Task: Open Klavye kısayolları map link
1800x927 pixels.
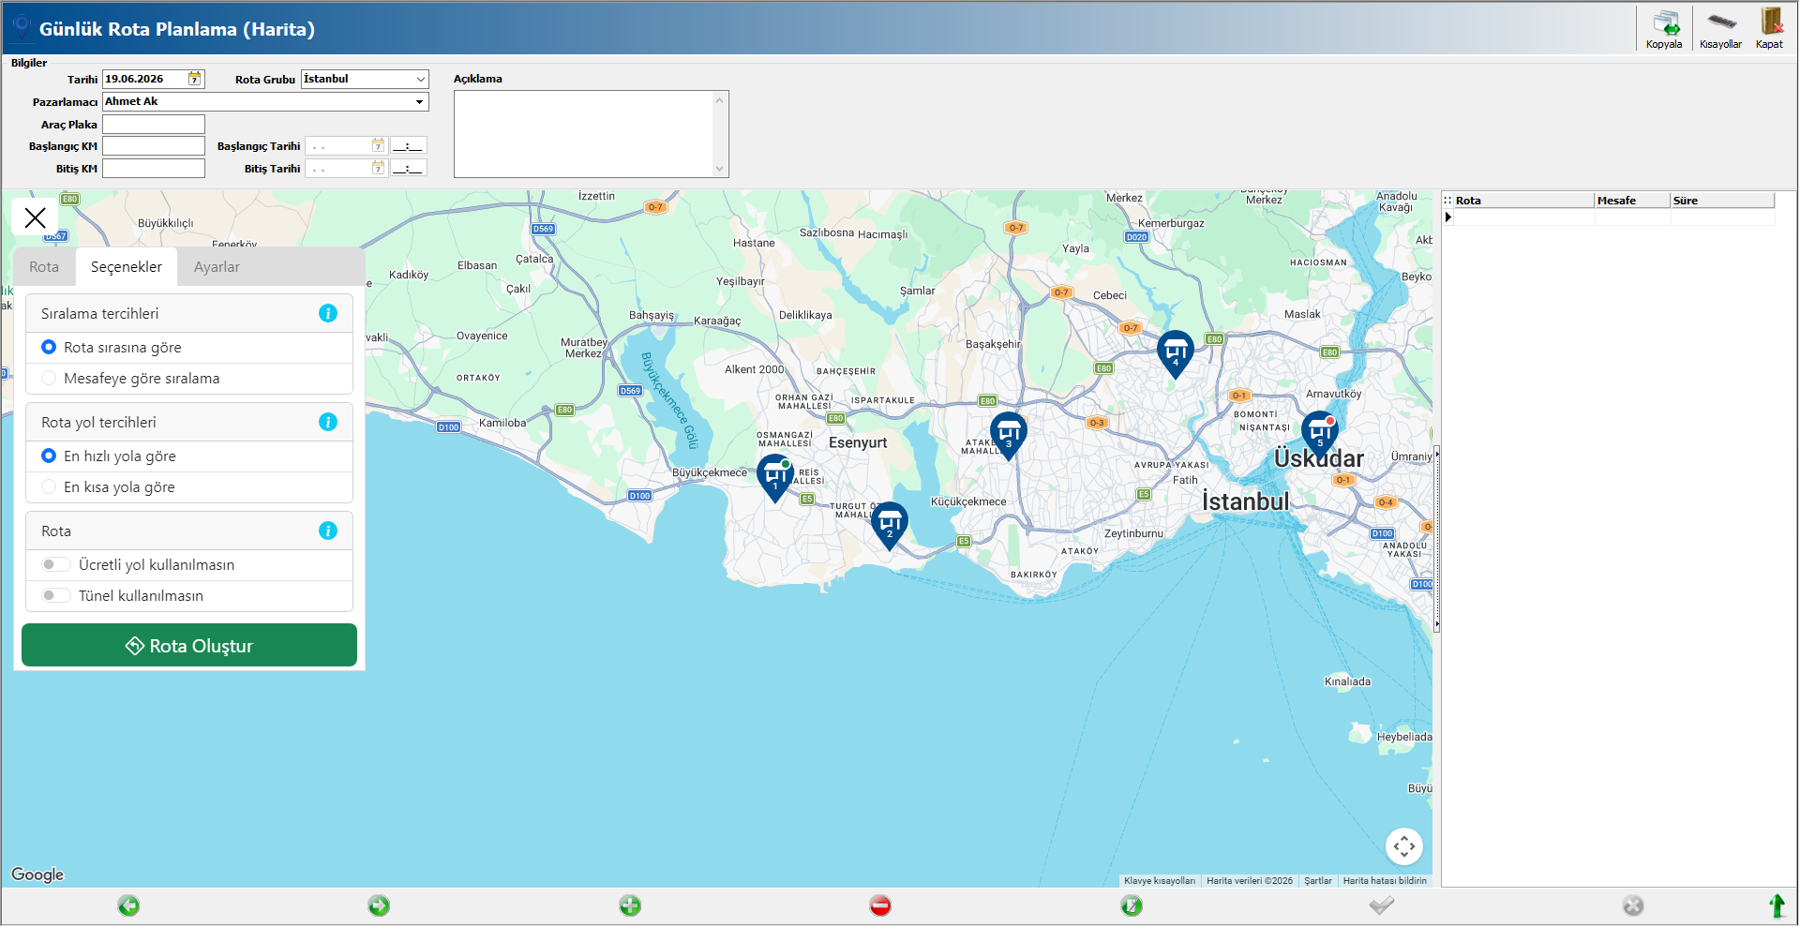Action: pyautogui.click(x=1160, y=881)
